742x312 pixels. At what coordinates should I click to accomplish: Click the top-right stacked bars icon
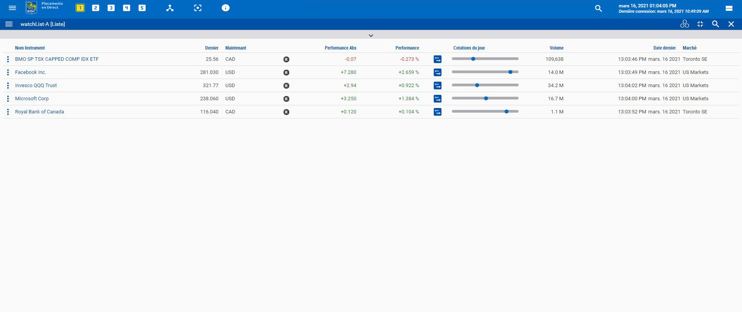click(729, 8)
